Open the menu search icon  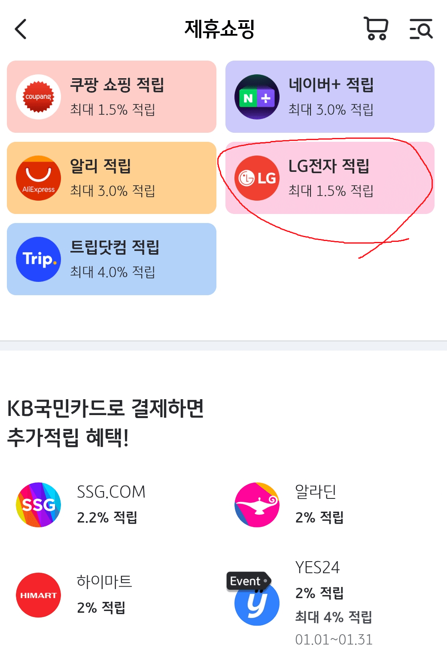[421, 29]
